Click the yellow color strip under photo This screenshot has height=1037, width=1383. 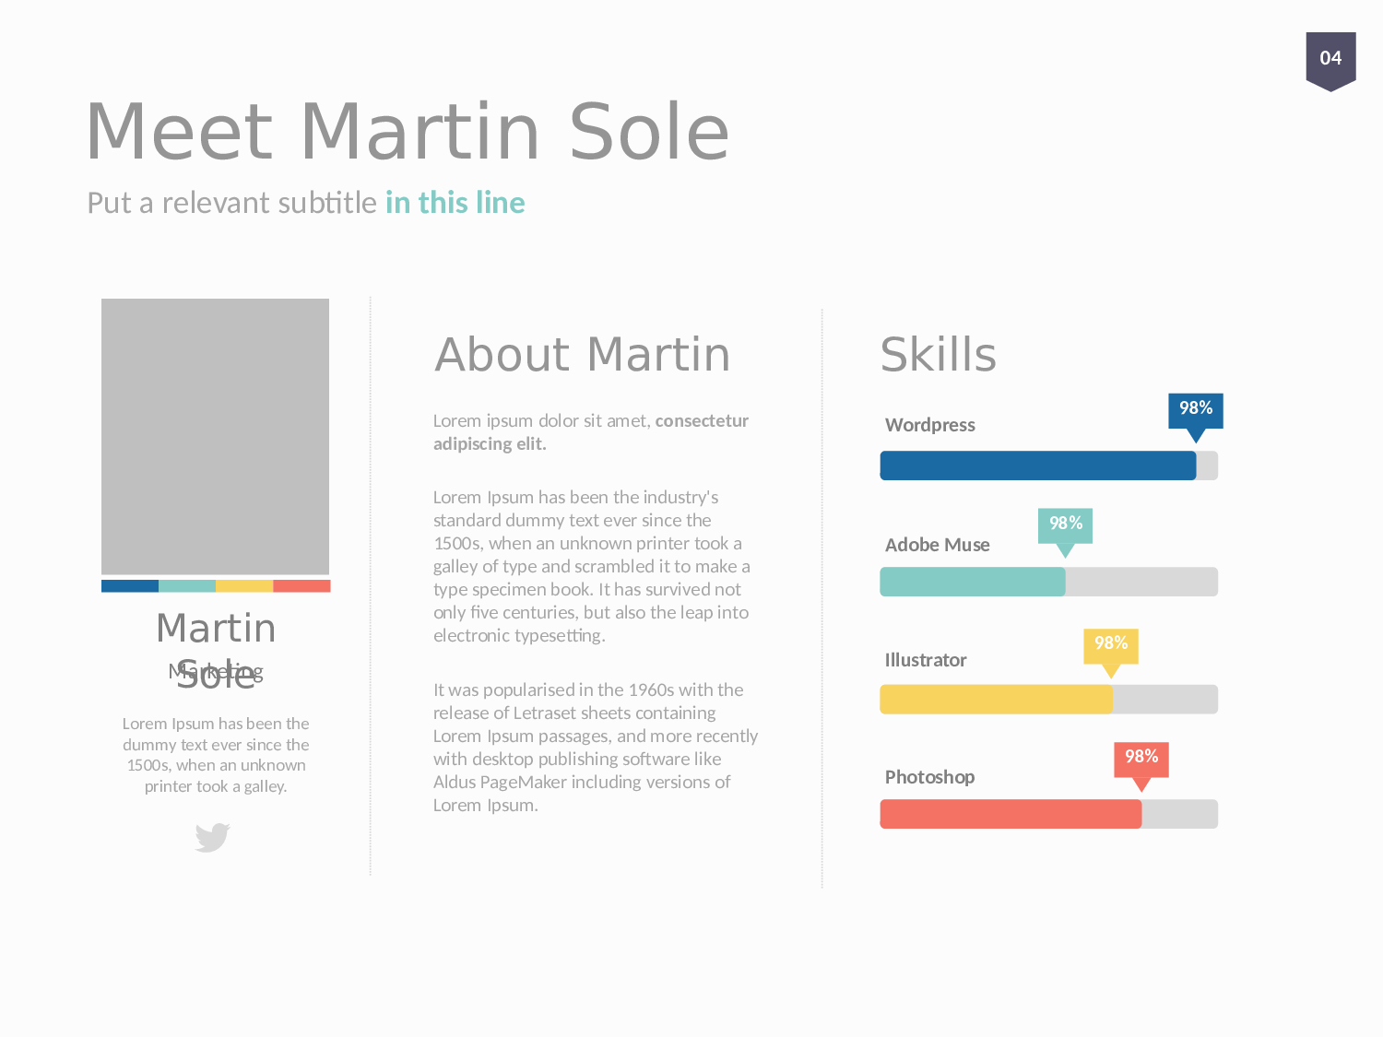[x=244, y=586]
